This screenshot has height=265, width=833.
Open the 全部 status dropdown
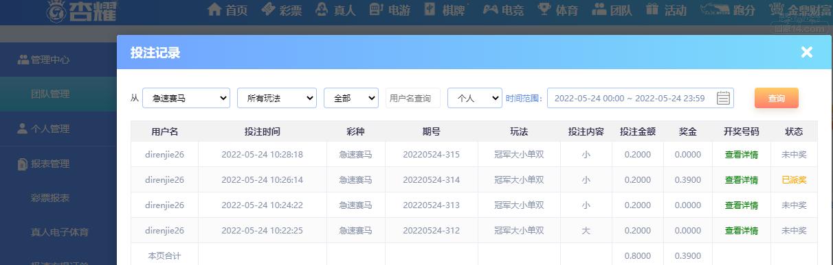coord(351,98)
